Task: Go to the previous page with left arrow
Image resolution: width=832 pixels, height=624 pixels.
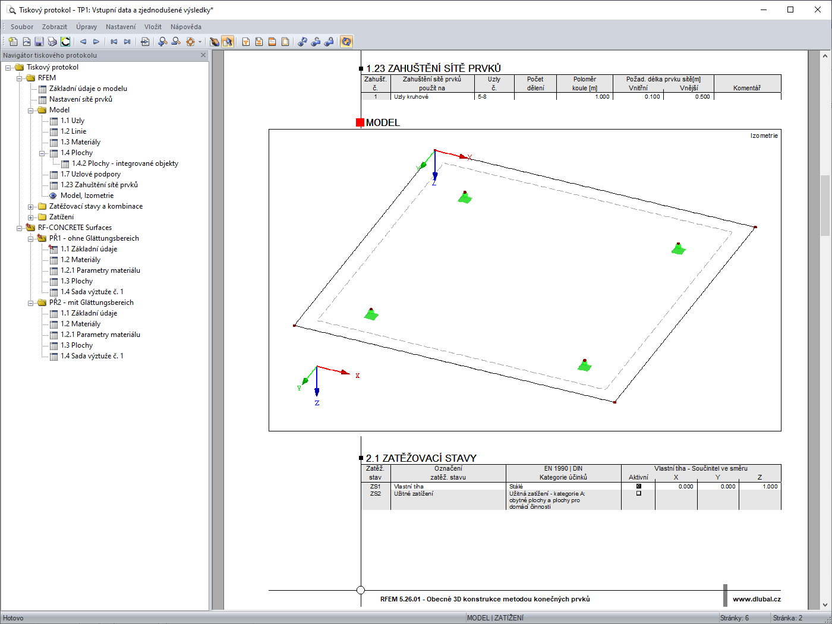Action: click(83, 42)
